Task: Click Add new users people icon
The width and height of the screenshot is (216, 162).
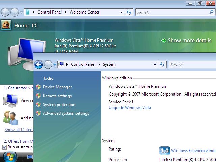Action: tap(10, 118)
